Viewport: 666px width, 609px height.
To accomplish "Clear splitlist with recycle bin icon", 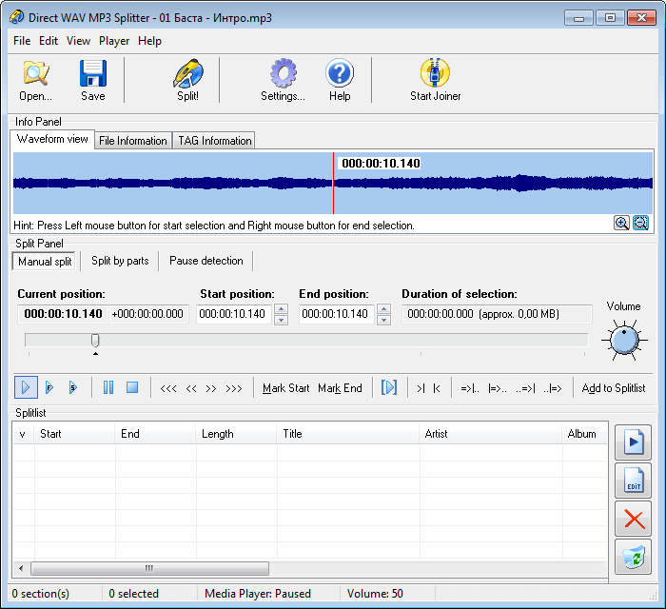I will pyautogui.click(x=633, y=557).
